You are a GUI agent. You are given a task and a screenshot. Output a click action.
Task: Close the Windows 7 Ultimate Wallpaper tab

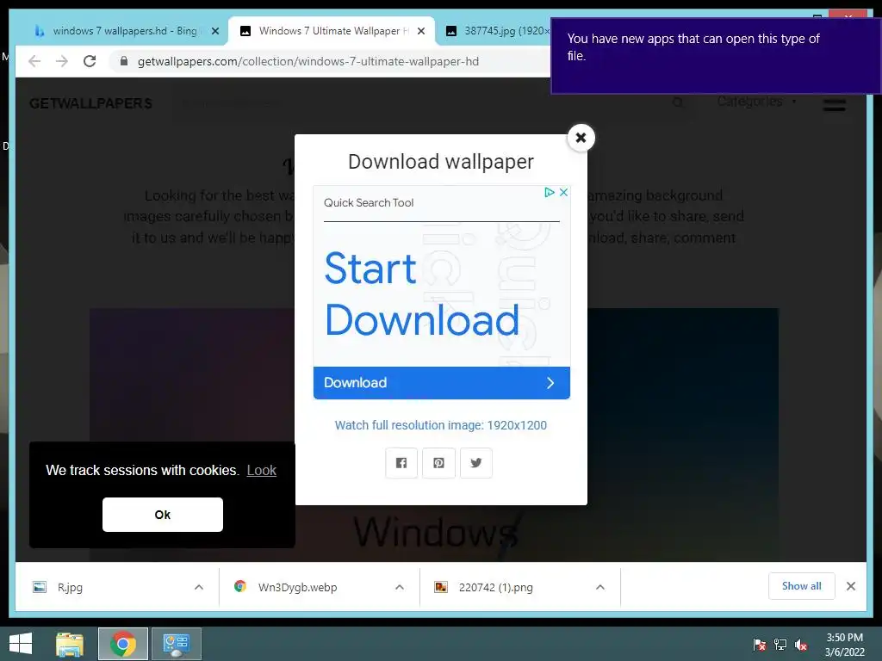(x=420, y=32)
